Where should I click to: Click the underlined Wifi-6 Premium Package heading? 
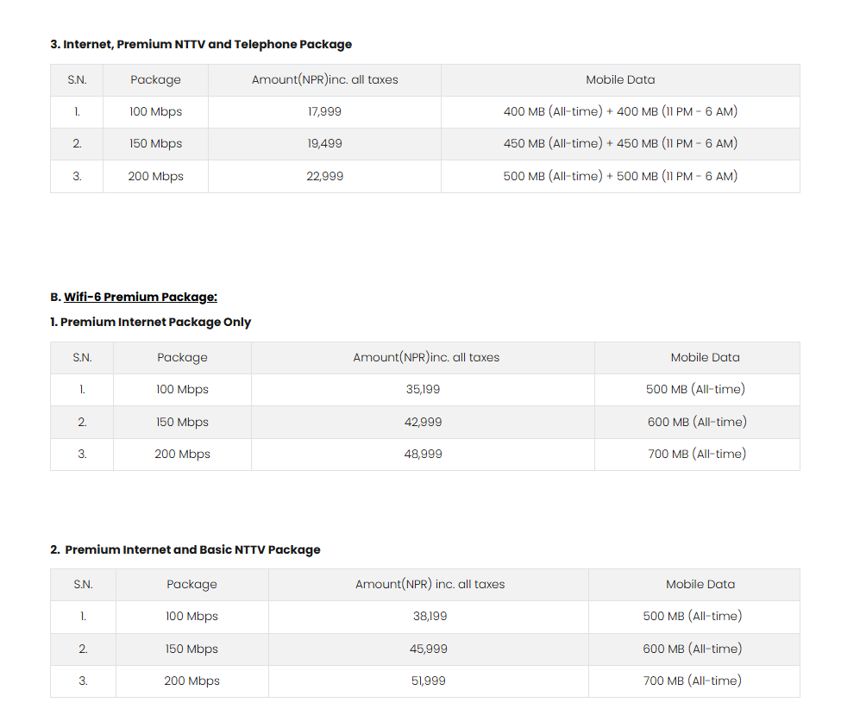pyautogui.click(x=140, y=297)
